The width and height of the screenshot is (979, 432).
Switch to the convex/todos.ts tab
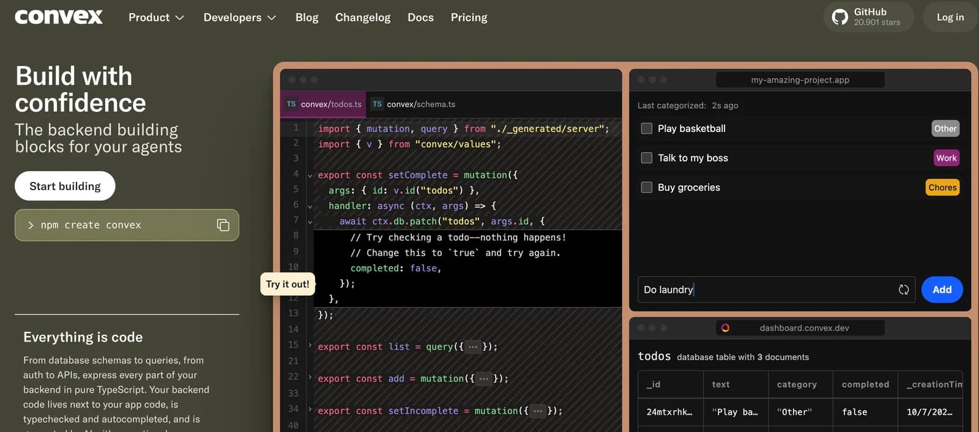tap(324, 104)
